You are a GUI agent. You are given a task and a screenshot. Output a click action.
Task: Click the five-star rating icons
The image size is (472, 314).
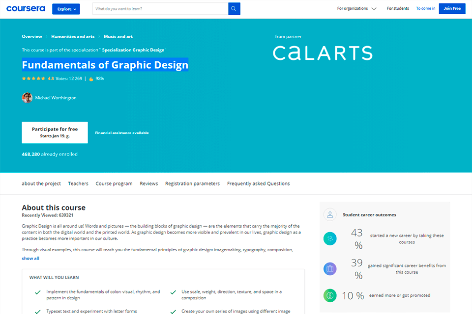33,78
